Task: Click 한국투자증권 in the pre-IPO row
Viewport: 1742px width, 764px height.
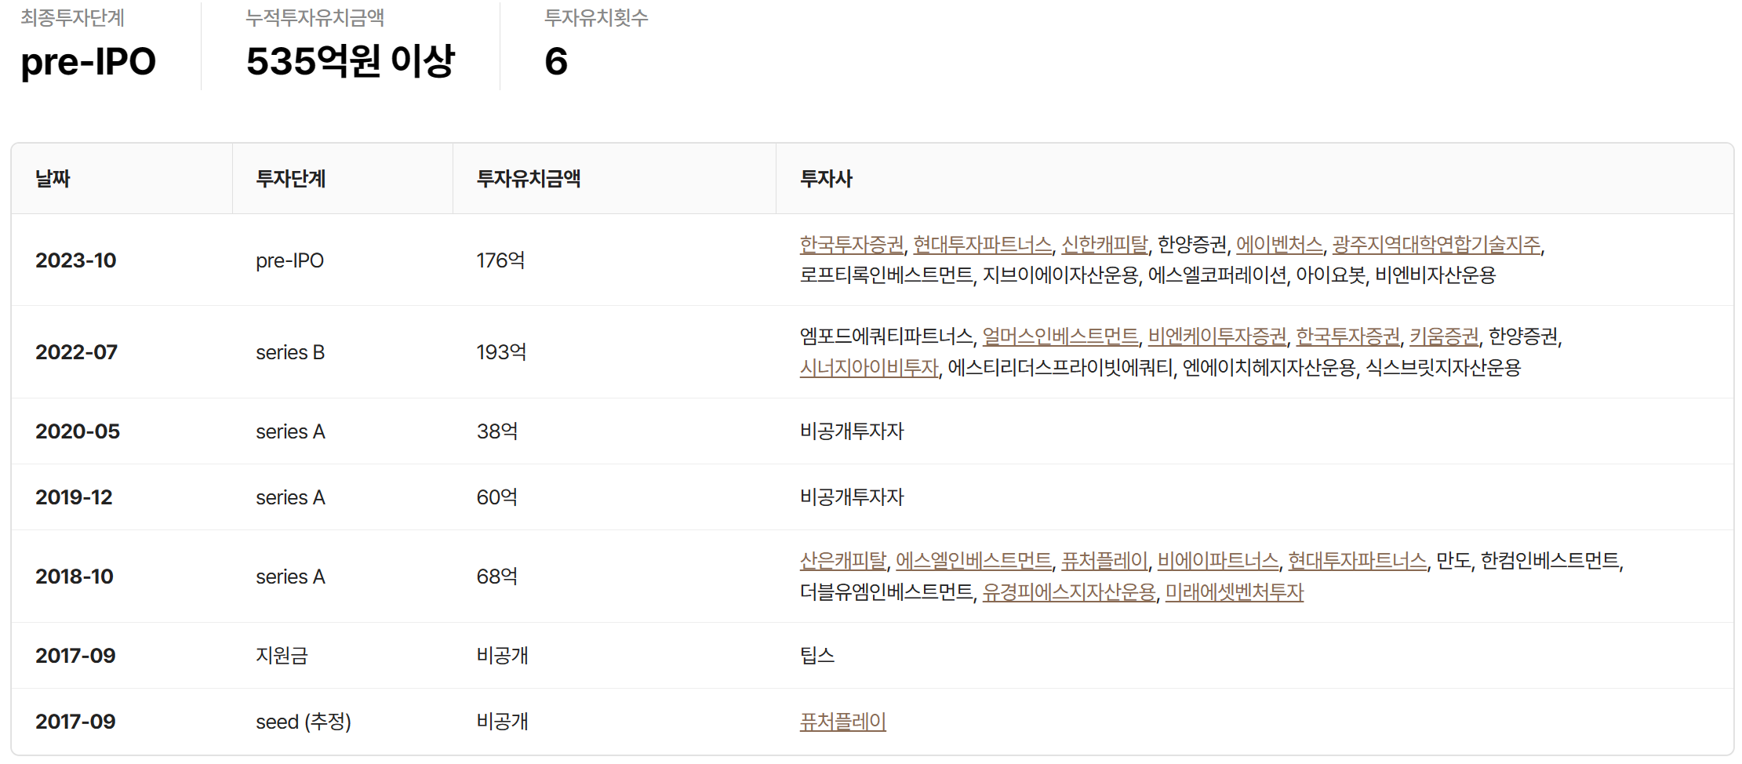Action: 851,245
